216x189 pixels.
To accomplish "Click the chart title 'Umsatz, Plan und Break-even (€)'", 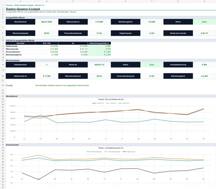I will (x=111, y=99).
